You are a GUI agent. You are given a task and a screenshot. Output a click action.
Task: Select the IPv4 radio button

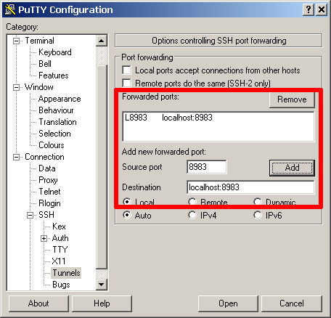tap(192, 215)
